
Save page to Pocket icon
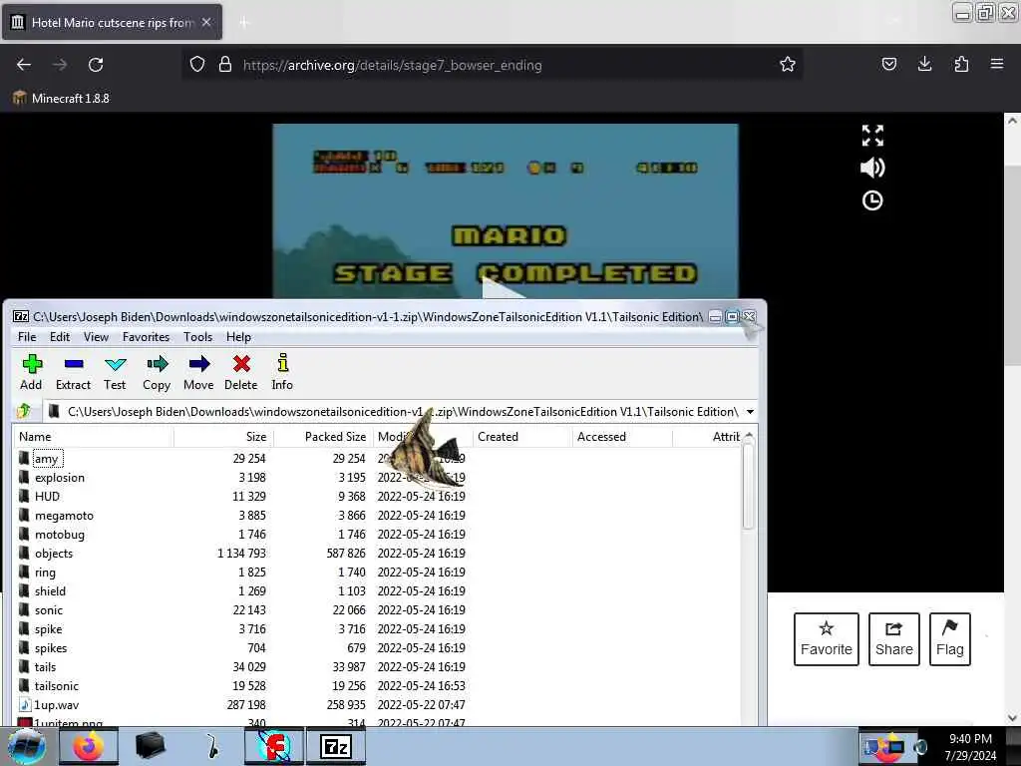coord(888,65)
